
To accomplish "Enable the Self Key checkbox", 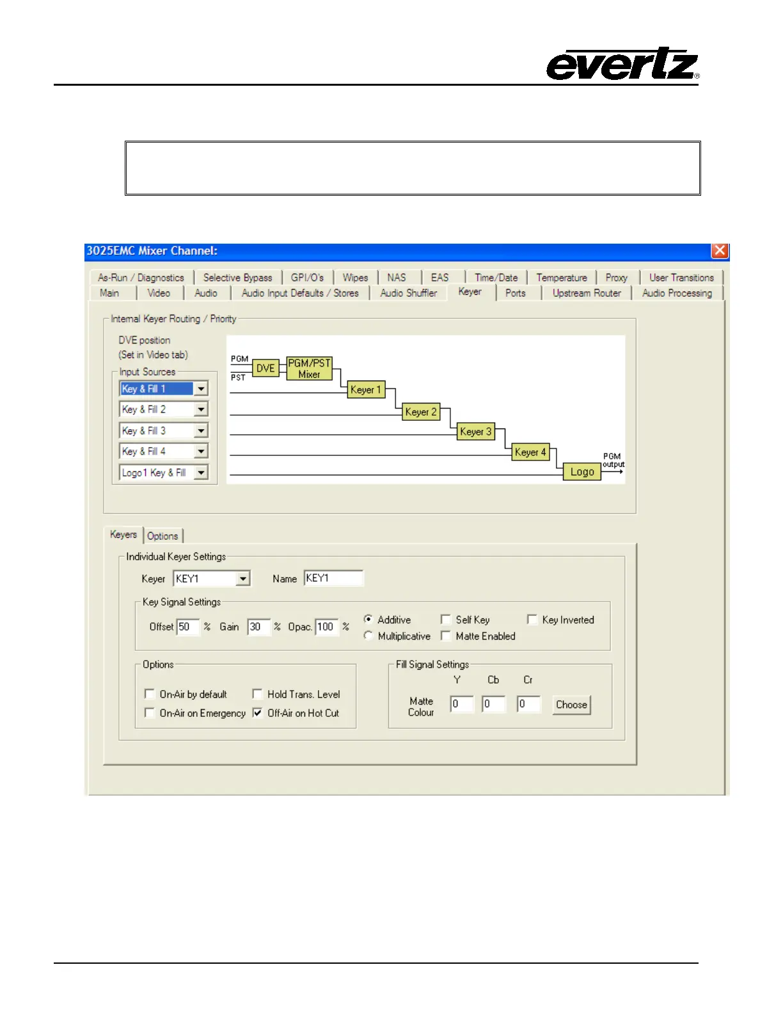I will point(446,619).
